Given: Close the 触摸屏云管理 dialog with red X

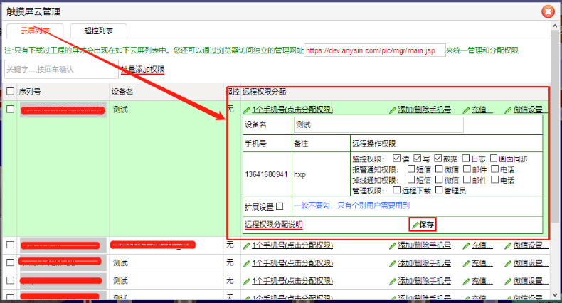Looking at the screenshot, I should click(547, 11).
